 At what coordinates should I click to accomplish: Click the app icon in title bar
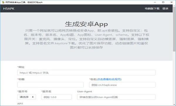(3, 2)
